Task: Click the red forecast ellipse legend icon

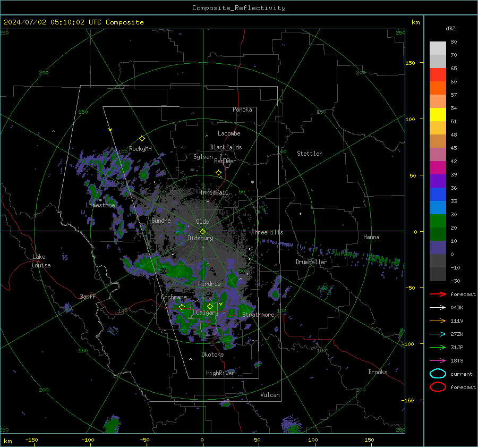Action: click(438, 387)
